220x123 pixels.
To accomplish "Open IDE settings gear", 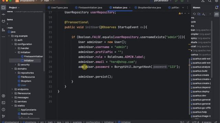I will coord(217,1).
